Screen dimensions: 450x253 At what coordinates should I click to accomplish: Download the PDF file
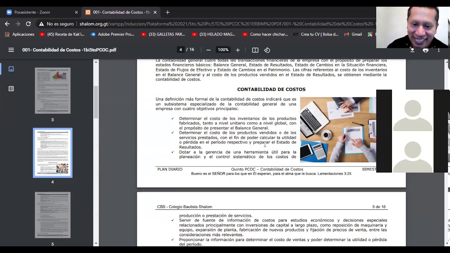tap(412, 50)
